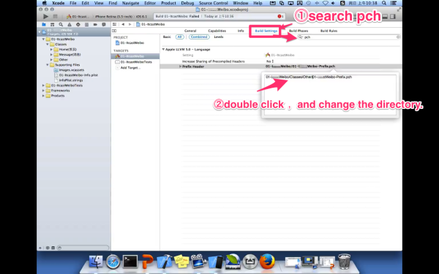Change Increase Sharing of Precompiled Headers value

click(x=270, y=61)
